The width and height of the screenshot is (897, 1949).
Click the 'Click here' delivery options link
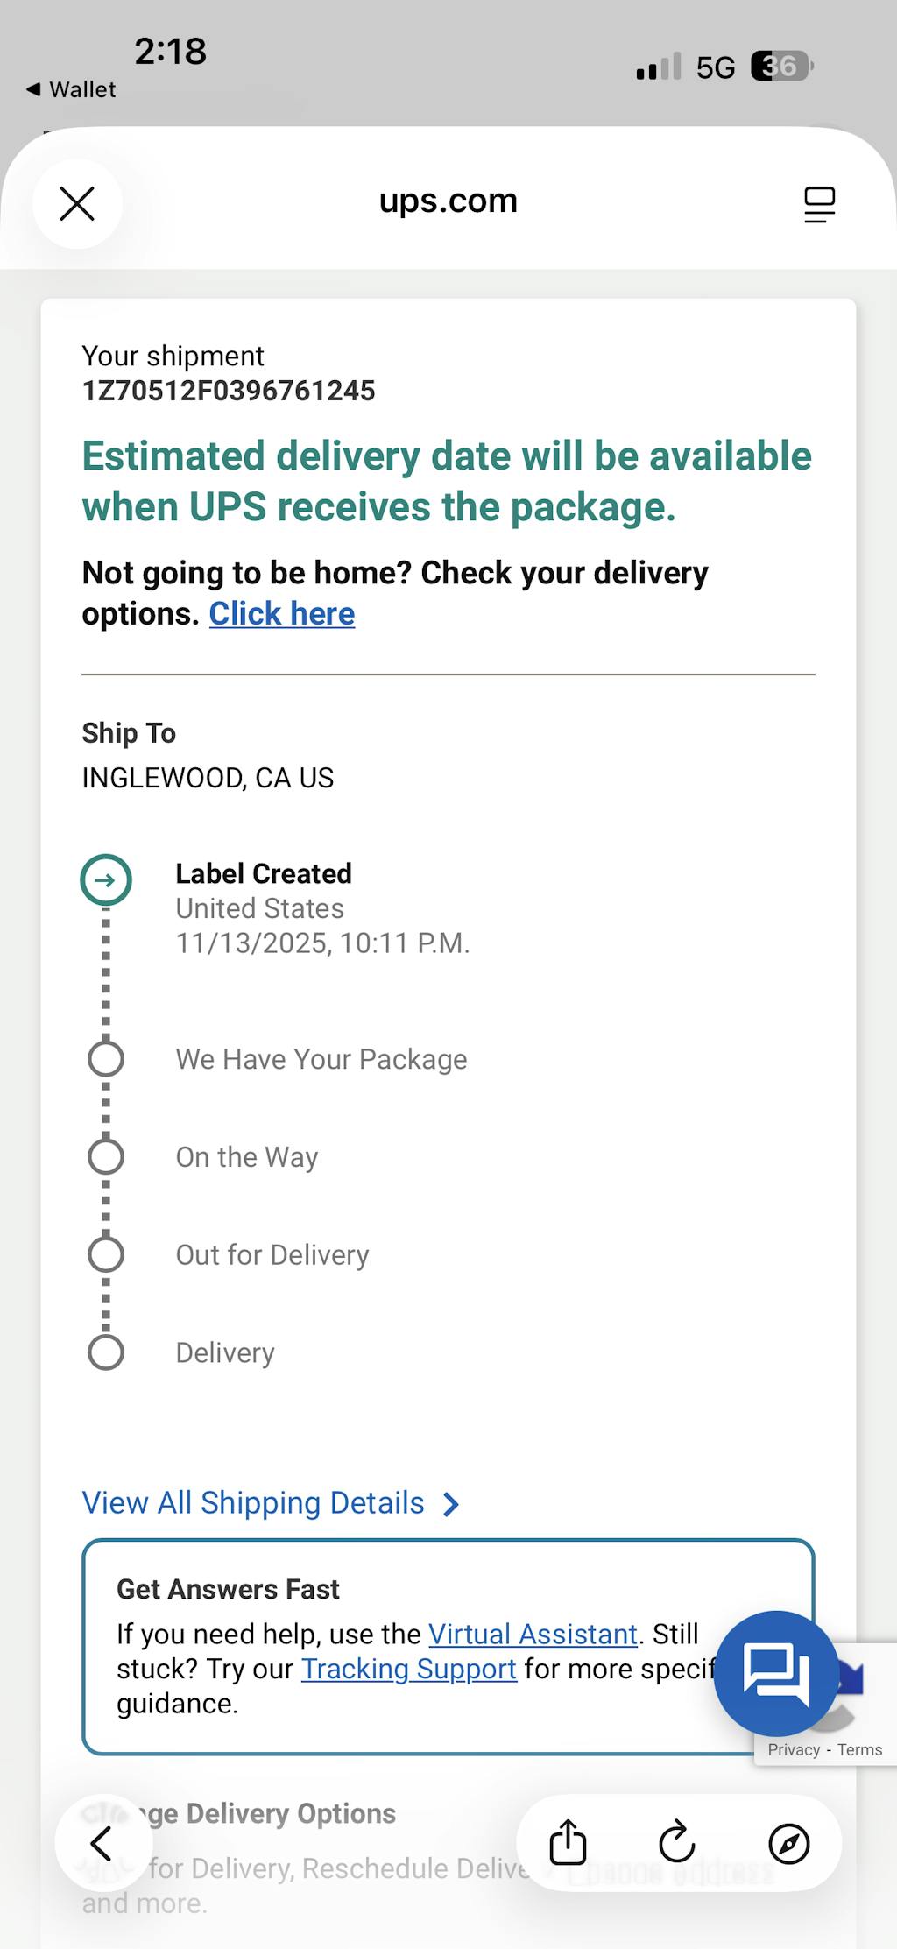281,614
